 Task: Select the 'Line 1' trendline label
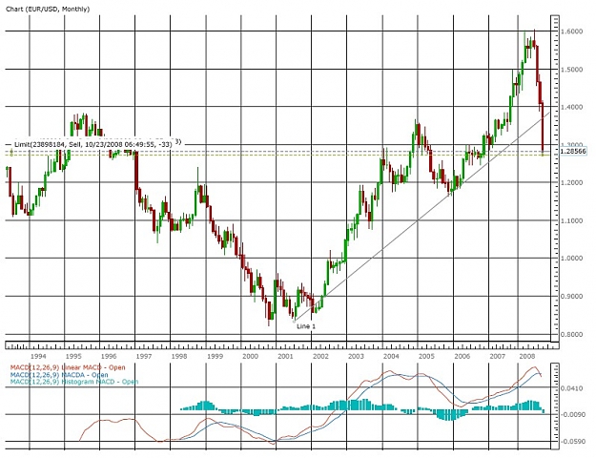306,326
